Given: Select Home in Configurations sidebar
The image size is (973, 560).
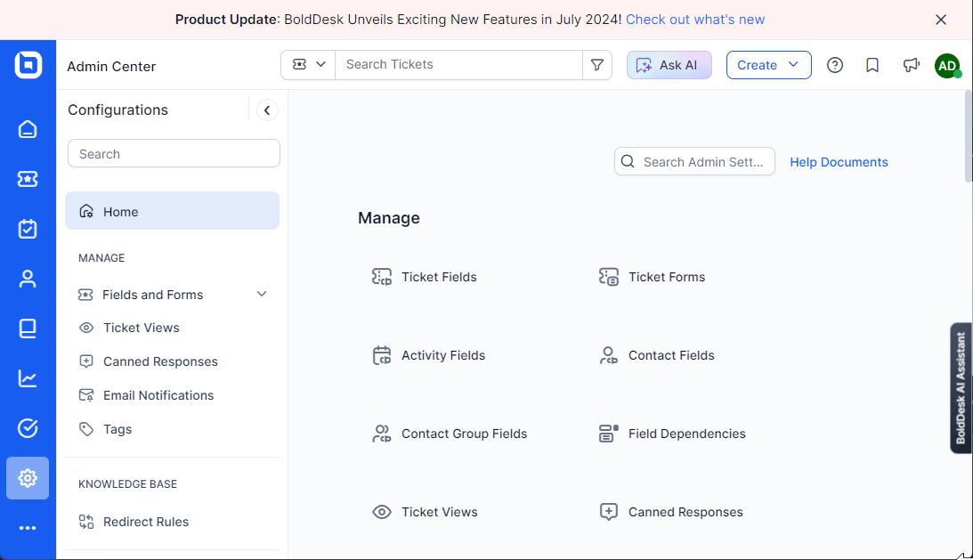Looking at the screenshot, I should coord(173,211).
